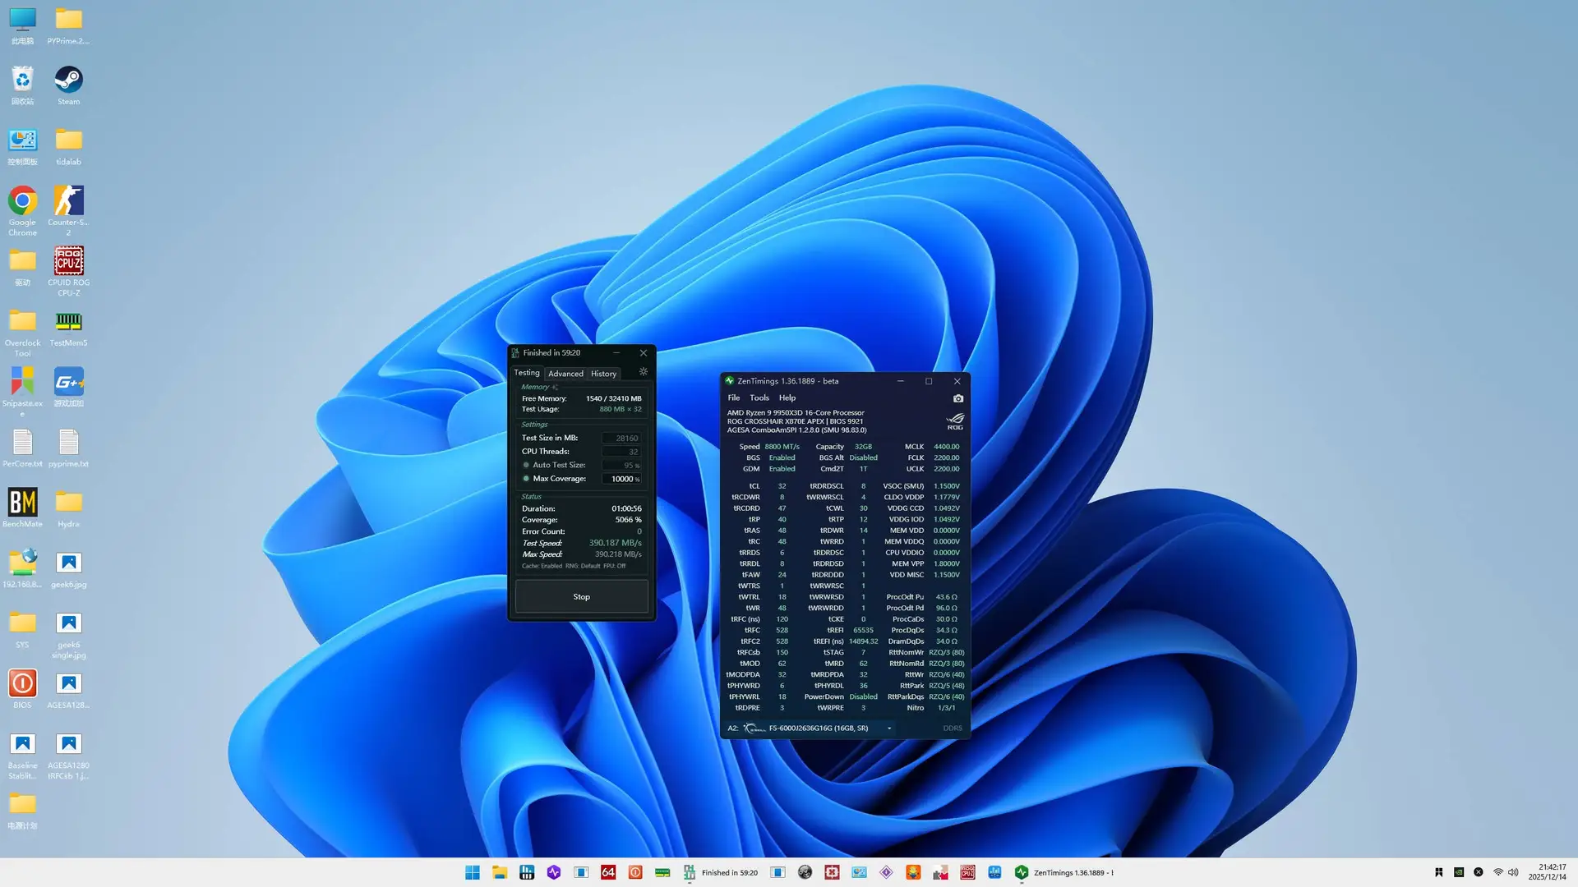Open the BIOS desktop shortcut
The image size is (1578, 887).
click(22, 688)
